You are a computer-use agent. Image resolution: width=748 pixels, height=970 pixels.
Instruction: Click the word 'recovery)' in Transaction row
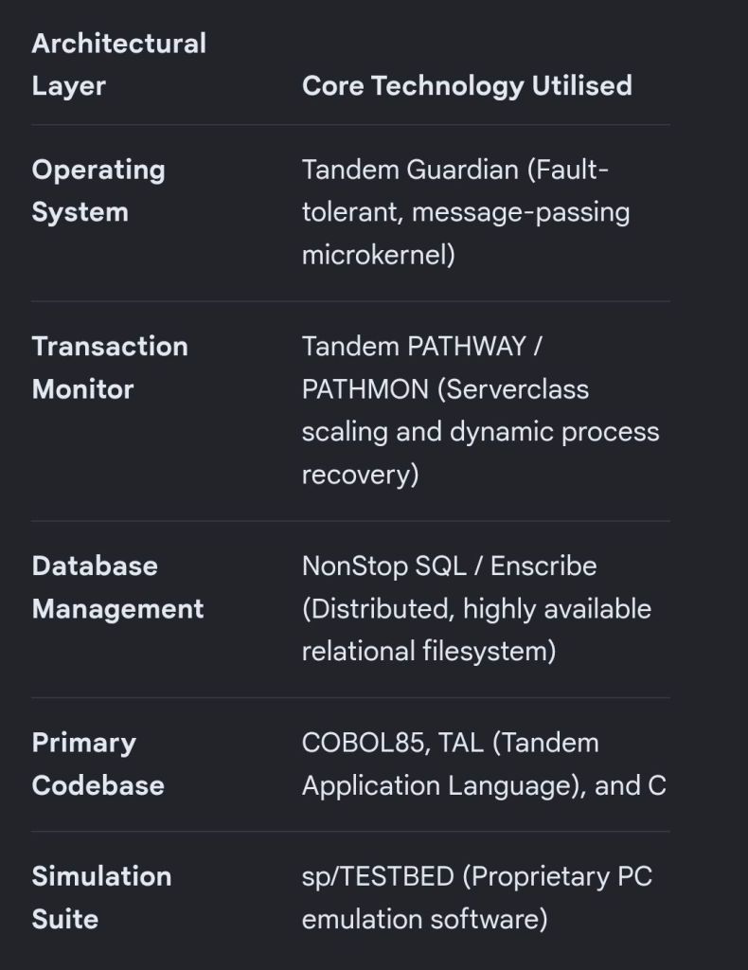tap(361, 476)
